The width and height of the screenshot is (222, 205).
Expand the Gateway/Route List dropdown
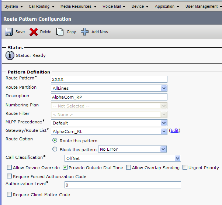pyautogui.click(x=164, y=131)
